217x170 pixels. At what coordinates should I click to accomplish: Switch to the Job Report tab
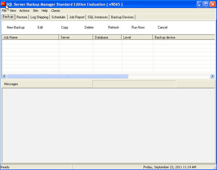pyautogui.click(x=77, y=17)
